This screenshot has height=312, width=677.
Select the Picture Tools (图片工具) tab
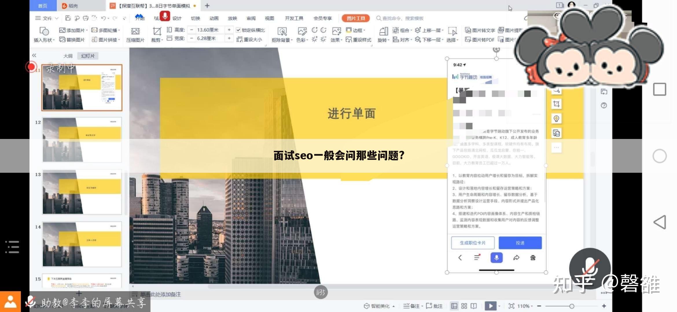coord(356,18)
